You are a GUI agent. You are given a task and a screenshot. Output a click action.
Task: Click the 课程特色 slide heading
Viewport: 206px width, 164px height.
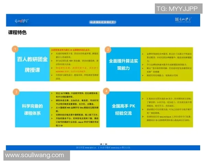[18, 32]
